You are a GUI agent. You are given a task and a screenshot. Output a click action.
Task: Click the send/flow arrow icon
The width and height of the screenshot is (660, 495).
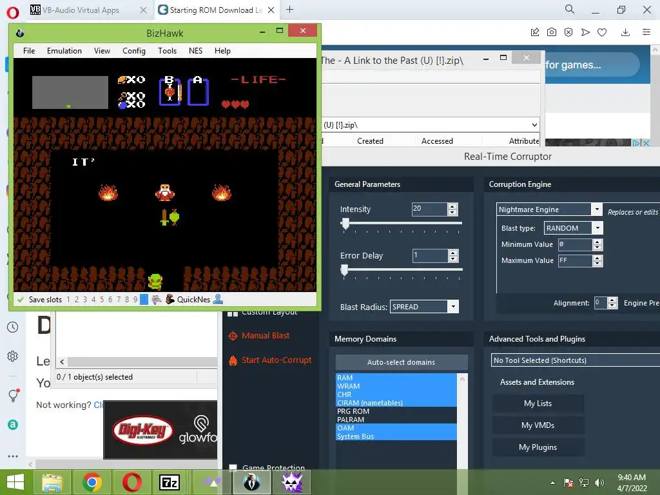pos(585,32)
